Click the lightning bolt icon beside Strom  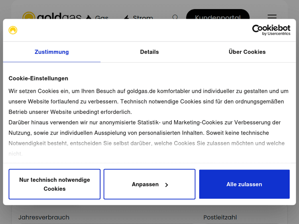(126, 18)
